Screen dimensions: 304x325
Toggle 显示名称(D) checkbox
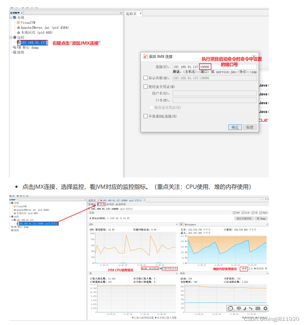pyautogui.click(x=146, y=78)
